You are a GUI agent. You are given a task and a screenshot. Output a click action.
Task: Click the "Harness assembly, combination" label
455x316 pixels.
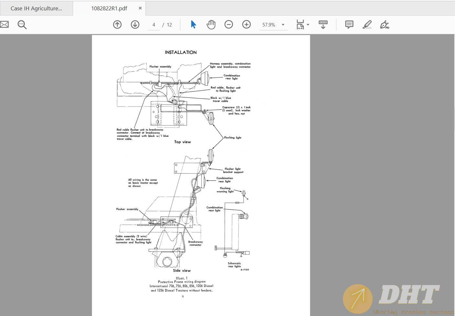tap(230, 65)
